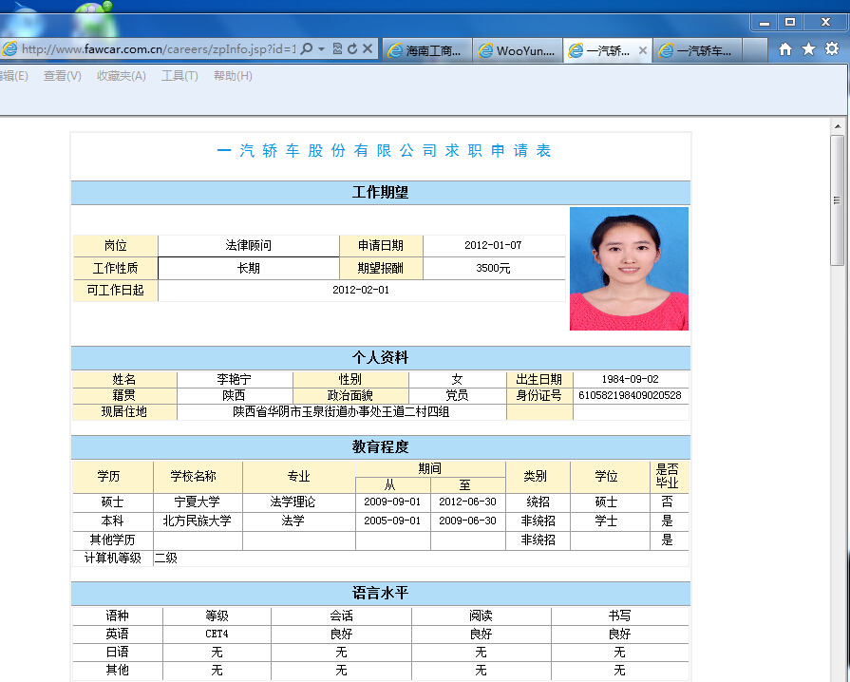Open the Home icon in the toolbar
The width and height of the screenshot is (850, 682).
785,49
